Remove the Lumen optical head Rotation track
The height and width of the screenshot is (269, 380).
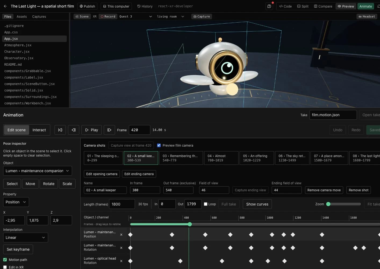click(121, 261)
